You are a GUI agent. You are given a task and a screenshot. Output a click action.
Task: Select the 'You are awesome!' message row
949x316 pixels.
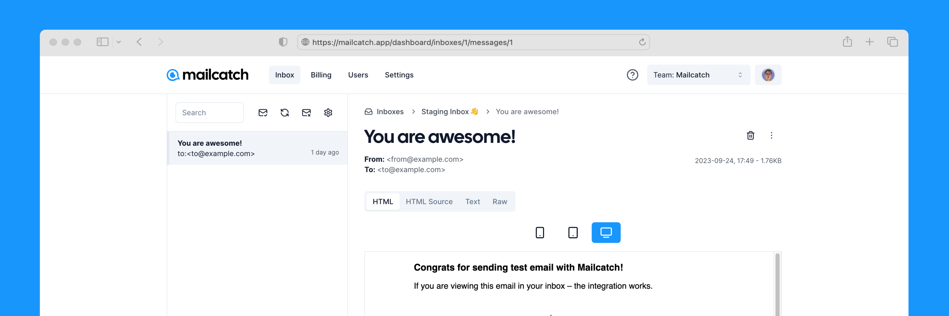257,148
